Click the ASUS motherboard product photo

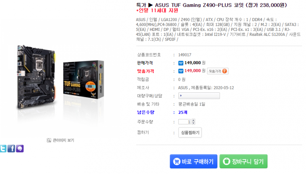click(36, 77)
